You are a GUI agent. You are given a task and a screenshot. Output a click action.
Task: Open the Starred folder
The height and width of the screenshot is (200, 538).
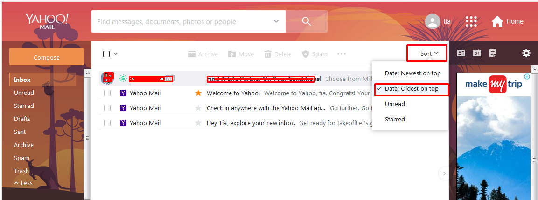24,106
